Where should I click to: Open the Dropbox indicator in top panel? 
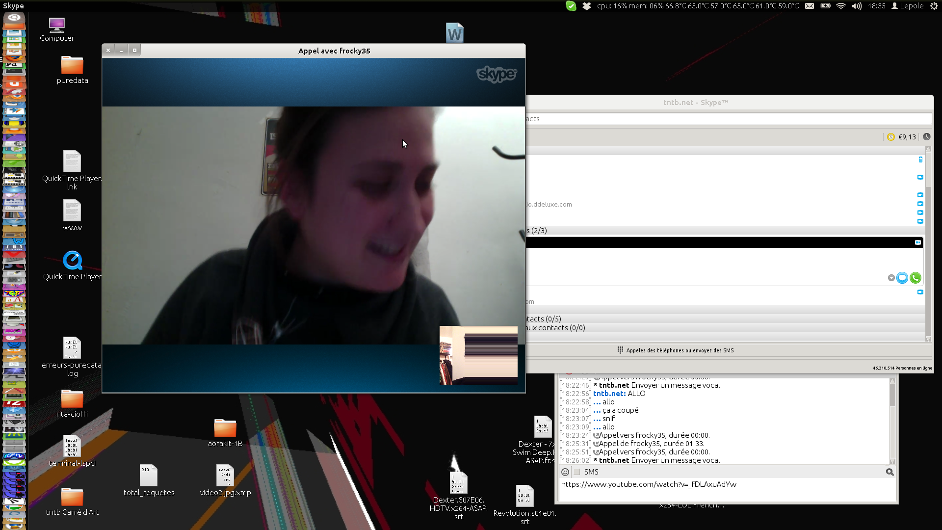(x=587, y=6)
